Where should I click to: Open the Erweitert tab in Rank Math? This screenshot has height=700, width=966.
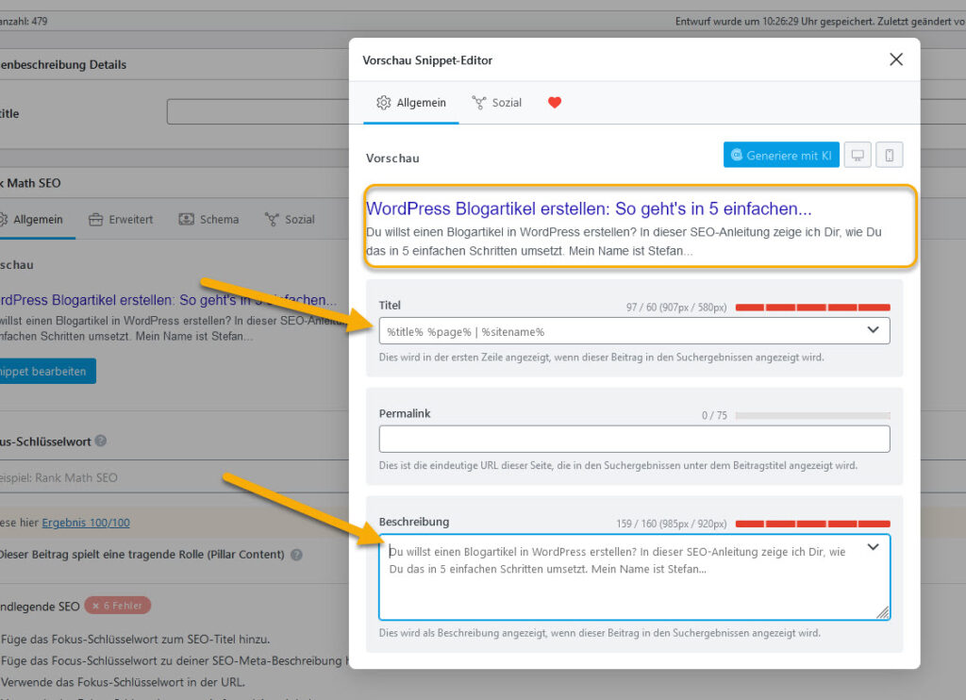[x=120, y=220]
